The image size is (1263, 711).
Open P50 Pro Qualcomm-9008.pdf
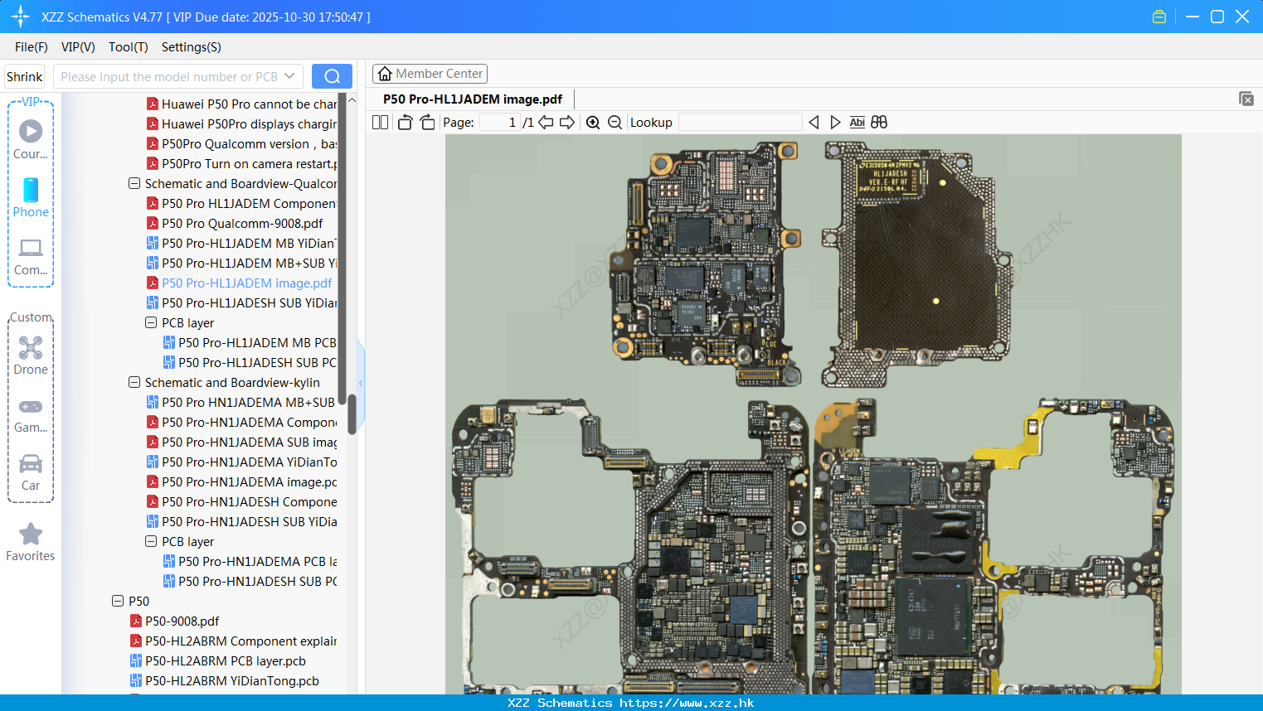click(235, 223)
